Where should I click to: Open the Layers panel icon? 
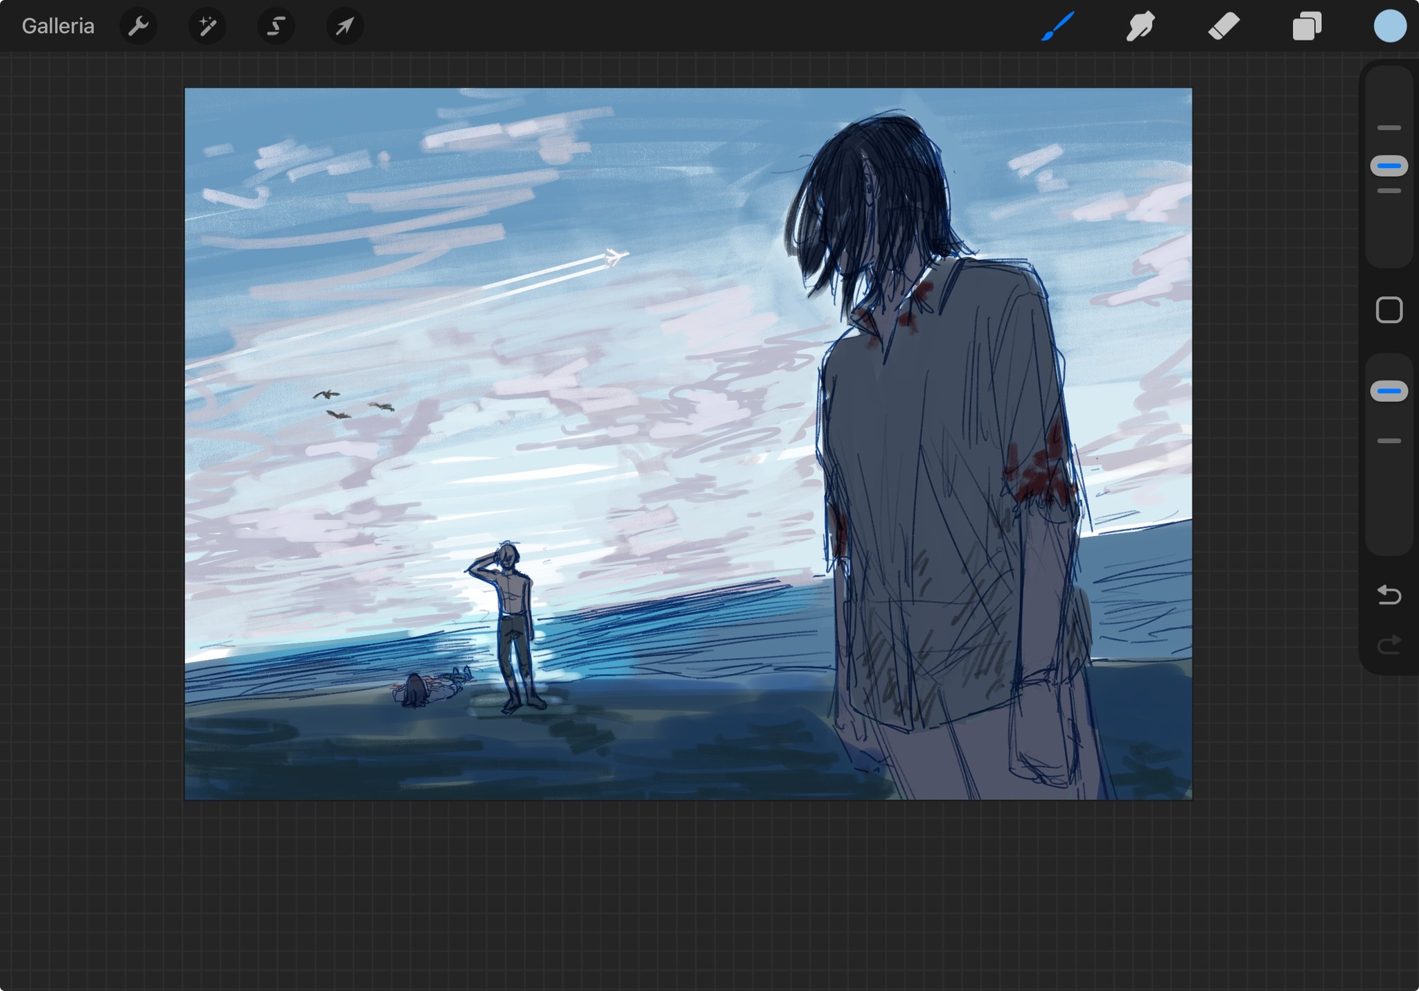(1307, 26)
